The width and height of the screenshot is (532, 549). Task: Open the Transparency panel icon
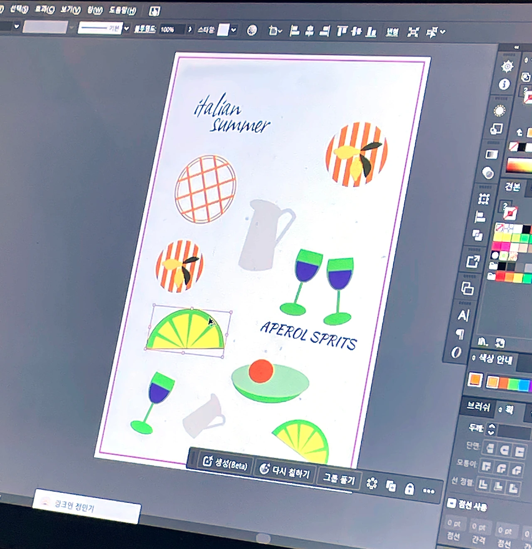488,173
